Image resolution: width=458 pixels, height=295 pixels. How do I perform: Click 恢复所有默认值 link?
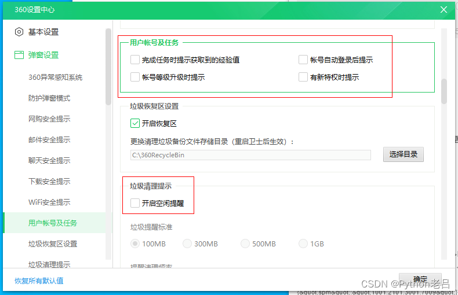[39, 281]
